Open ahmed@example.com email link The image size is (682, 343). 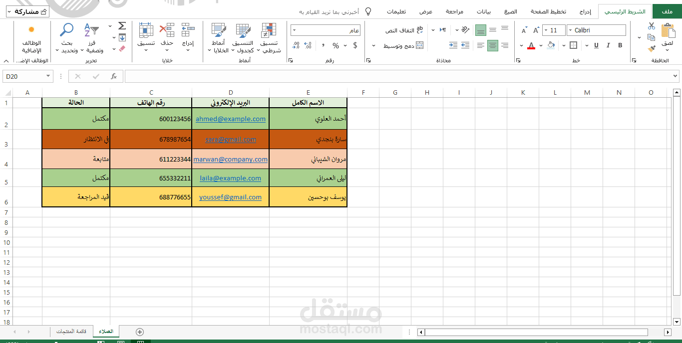pyautogui.click(x=231, y=119)
